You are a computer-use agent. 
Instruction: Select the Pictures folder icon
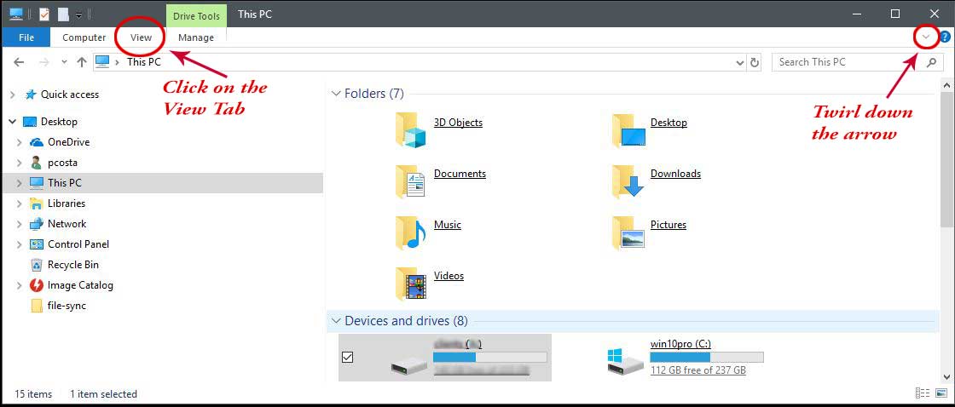pos(628,232)
